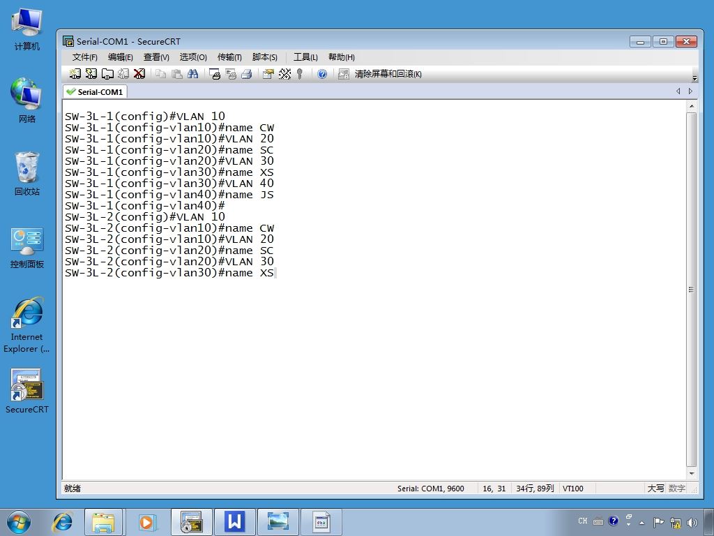Show hidden tray icons arrow

click(x=642, y=522)
